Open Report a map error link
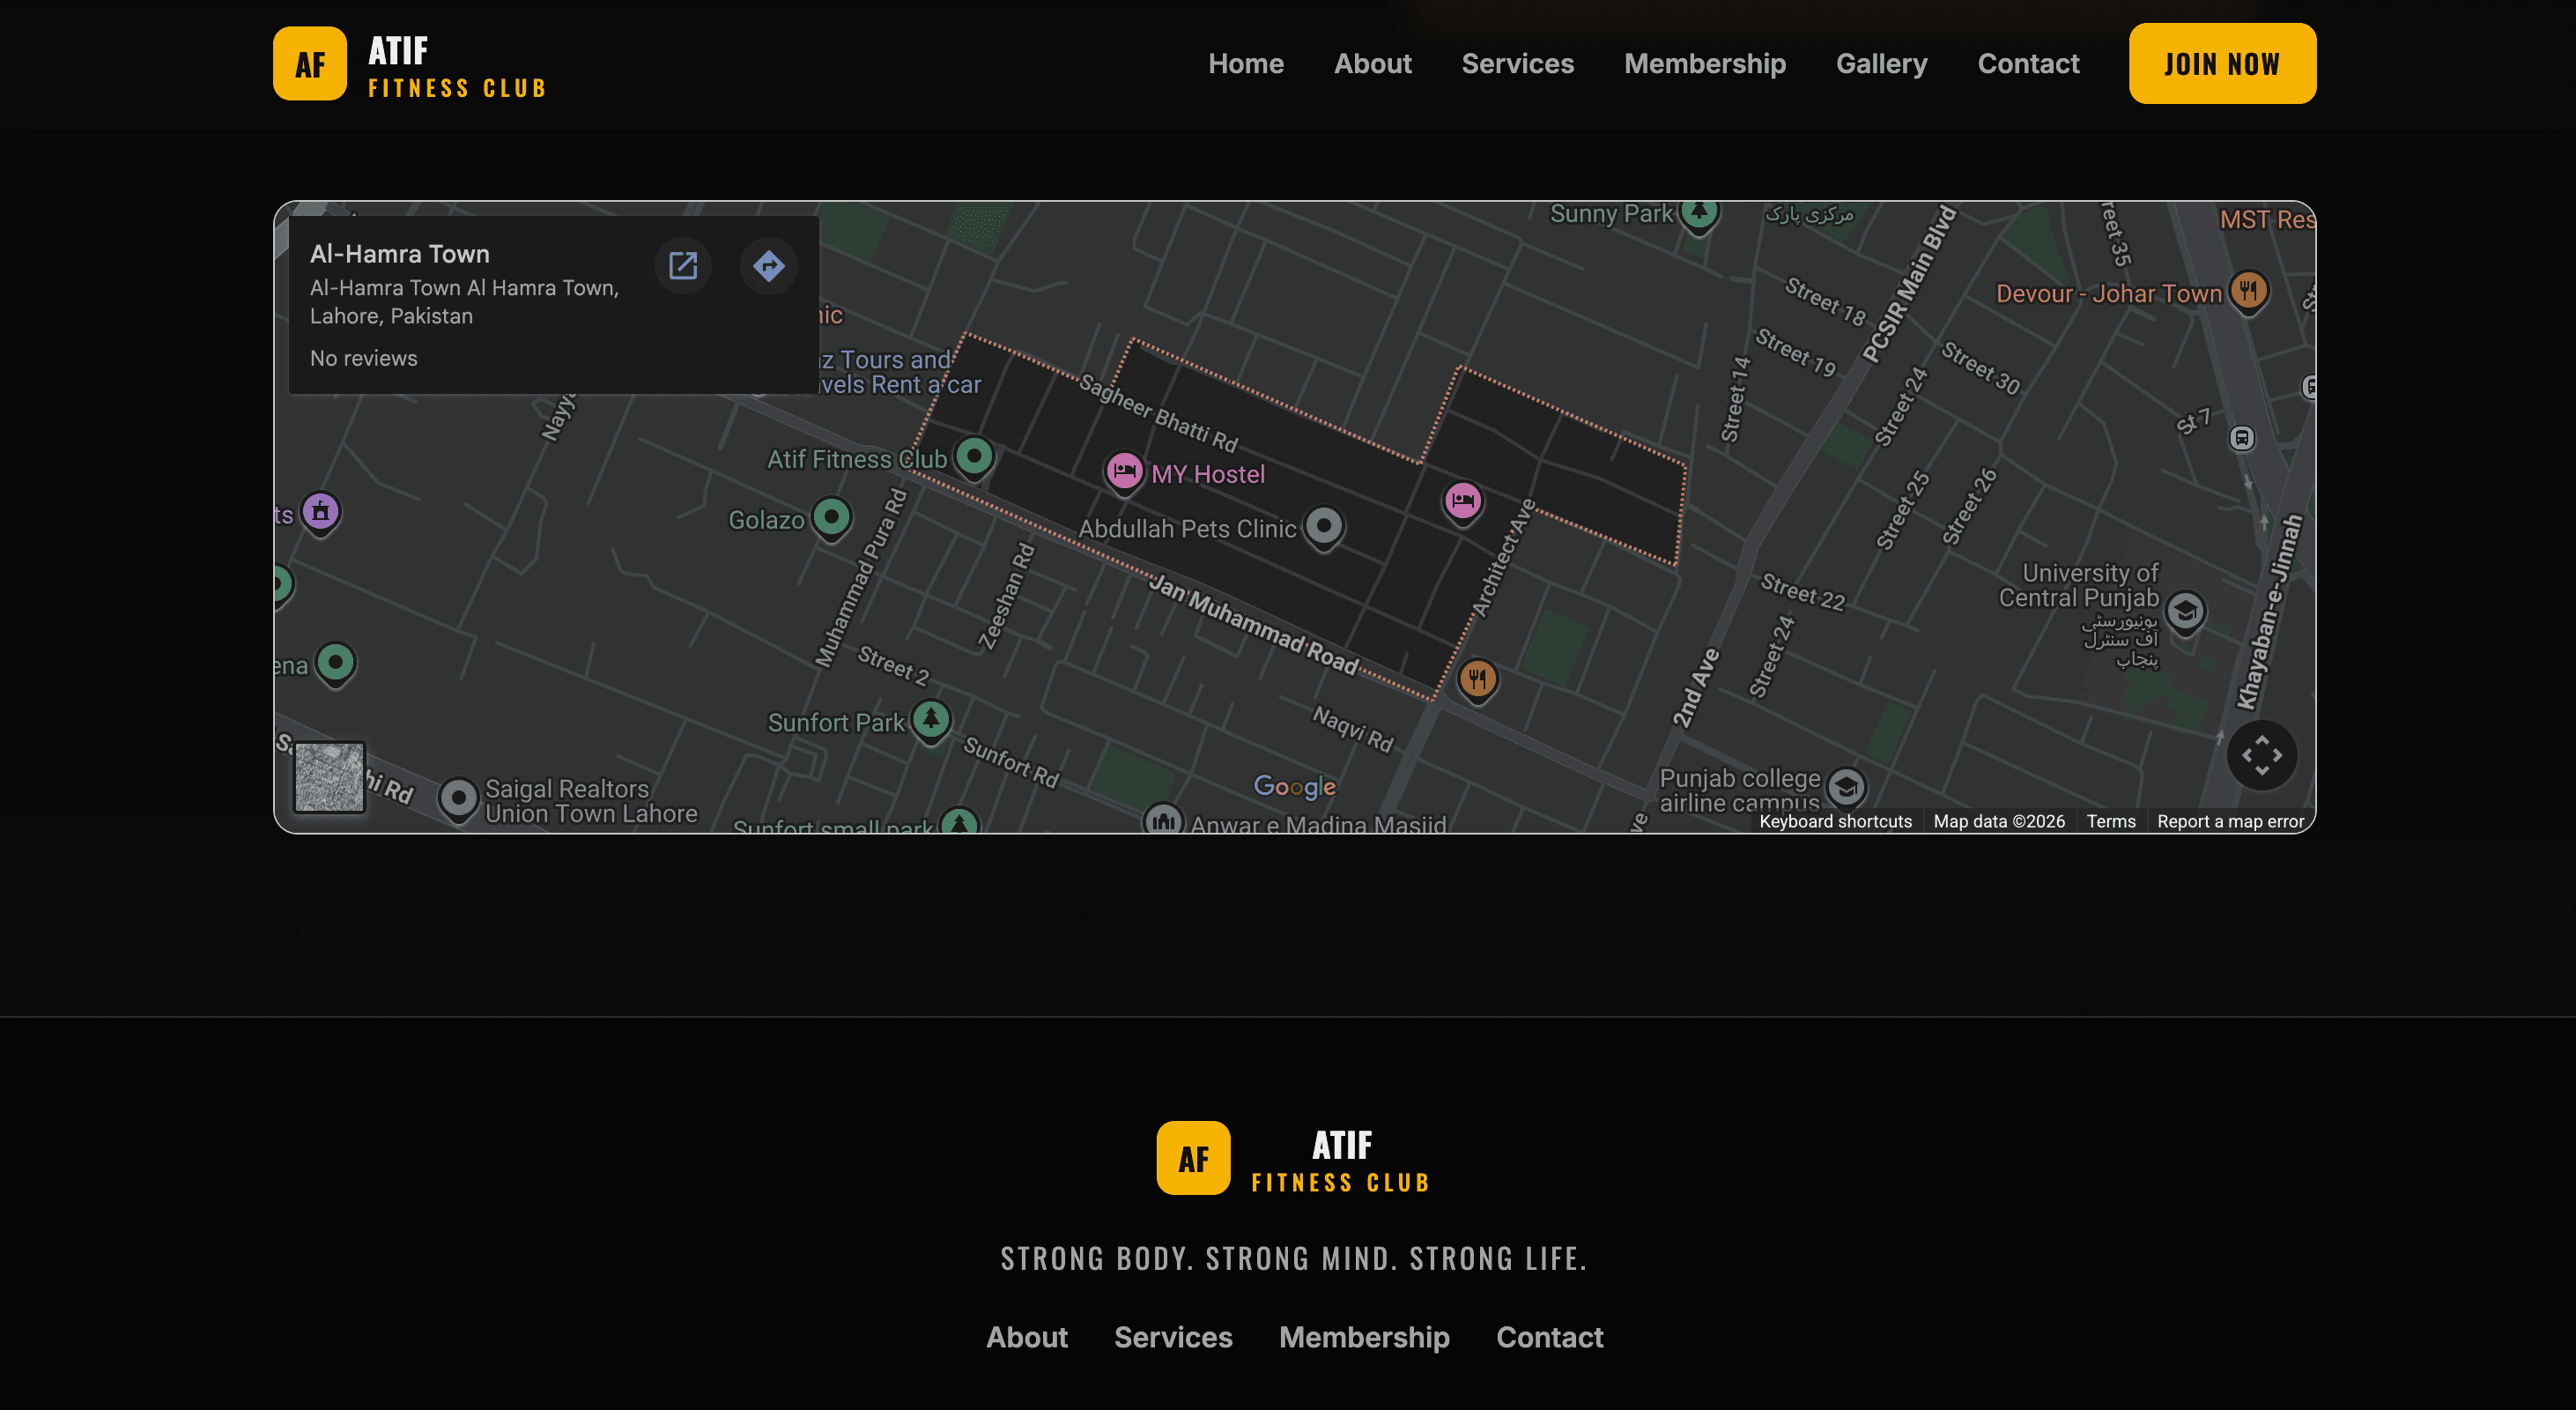Screen dimensions: 2576x1410 point(2230,821)
